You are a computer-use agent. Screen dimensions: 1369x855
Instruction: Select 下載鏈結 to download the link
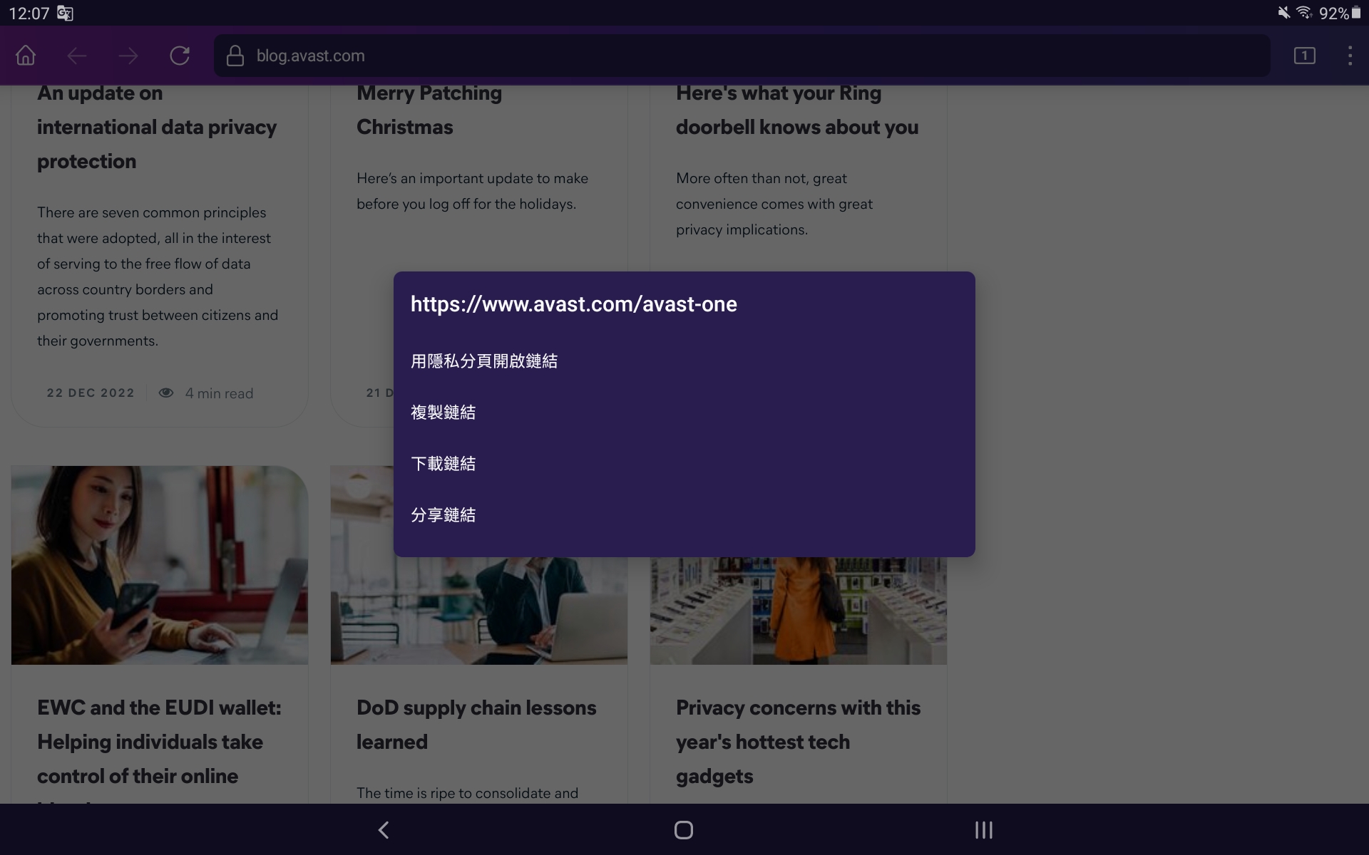(443, 464)
